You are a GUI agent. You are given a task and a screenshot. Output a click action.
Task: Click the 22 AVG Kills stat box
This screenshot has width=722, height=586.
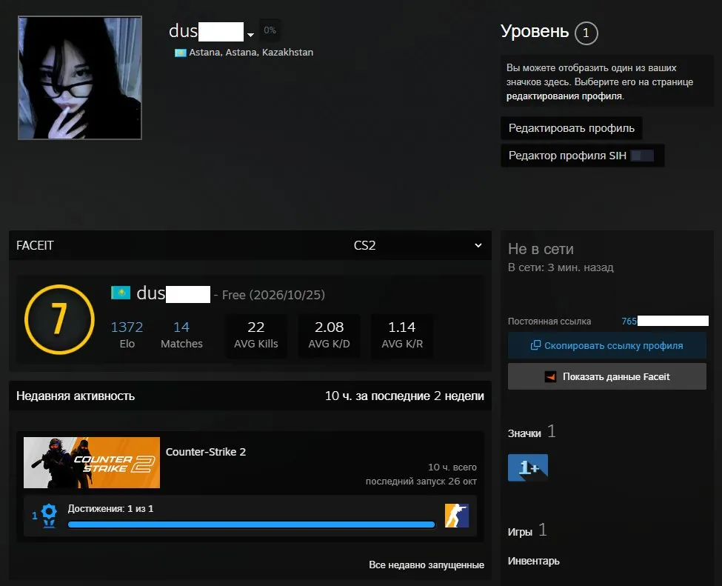(x=256, y=335)
